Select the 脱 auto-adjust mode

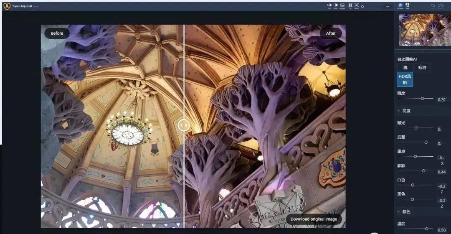pyautogui.click(x=405, y=68)
